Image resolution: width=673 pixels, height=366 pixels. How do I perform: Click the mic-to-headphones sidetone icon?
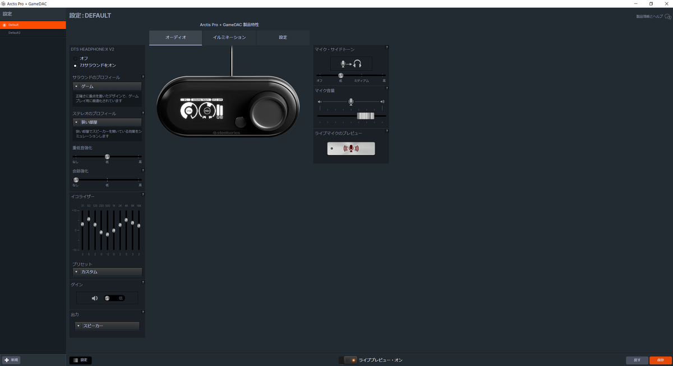pyautogui.click(x=351, y=64)
